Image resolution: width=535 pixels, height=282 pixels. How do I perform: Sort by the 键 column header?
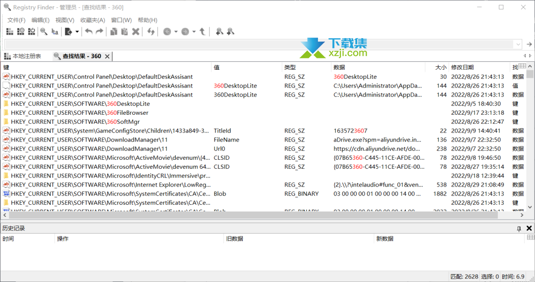click(x=107, y=67)
